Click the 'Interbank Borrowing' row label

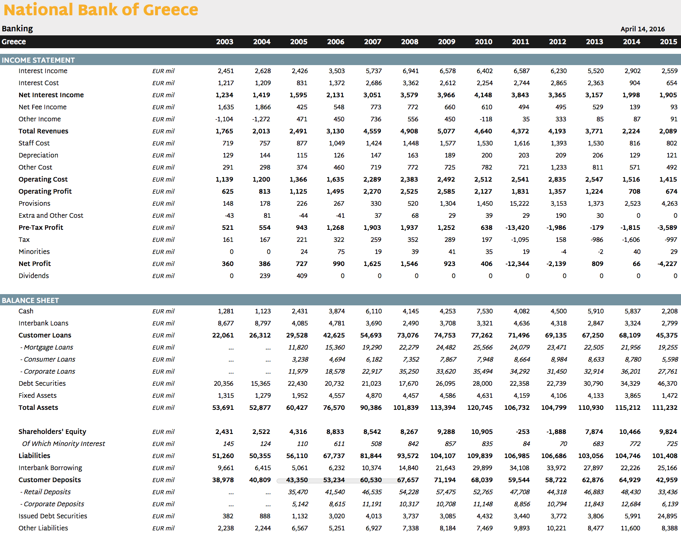point(50,468)
